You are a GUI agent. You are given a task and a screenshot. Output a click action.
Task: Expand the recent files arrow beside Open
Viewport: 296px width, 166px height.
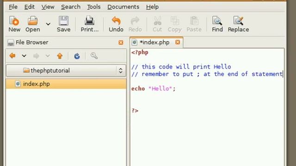(48, 24)
